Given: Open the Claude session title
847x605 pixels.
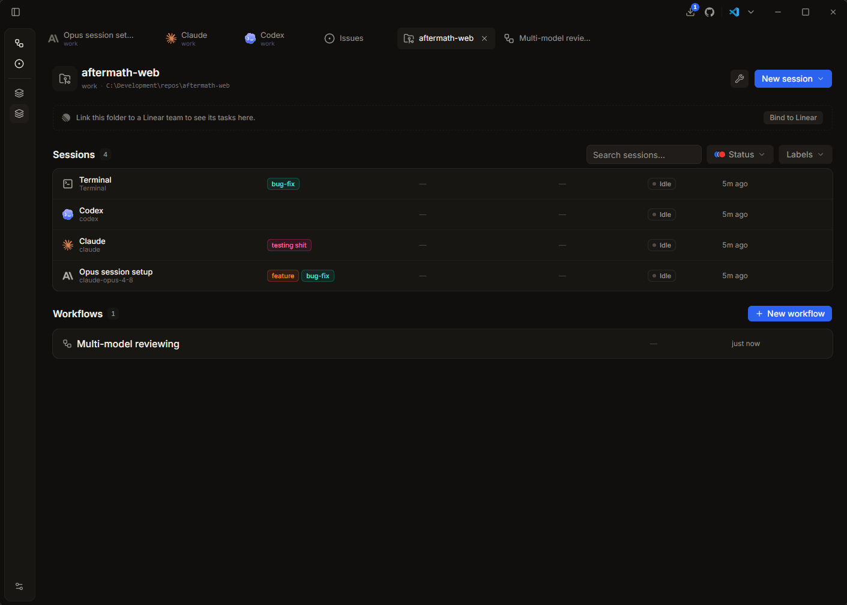Looking at the screenshot, I should 92,241.
